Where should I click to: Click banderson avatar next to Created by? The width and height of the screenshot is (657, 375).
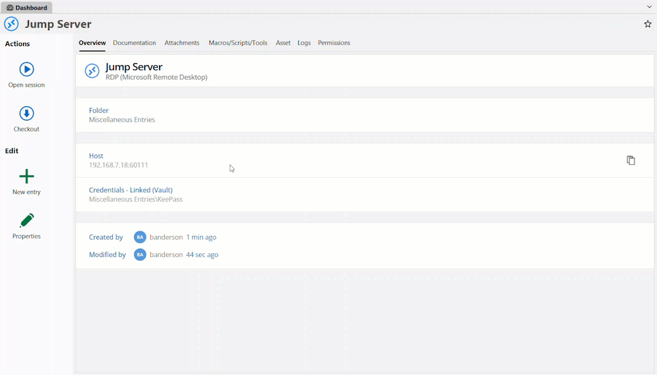coord(140,237)
